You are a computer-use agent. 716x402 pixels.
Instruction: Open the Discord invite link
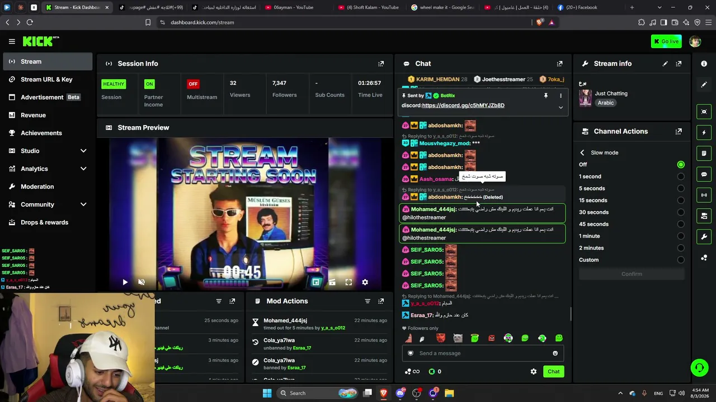click(x=463, y=106)
